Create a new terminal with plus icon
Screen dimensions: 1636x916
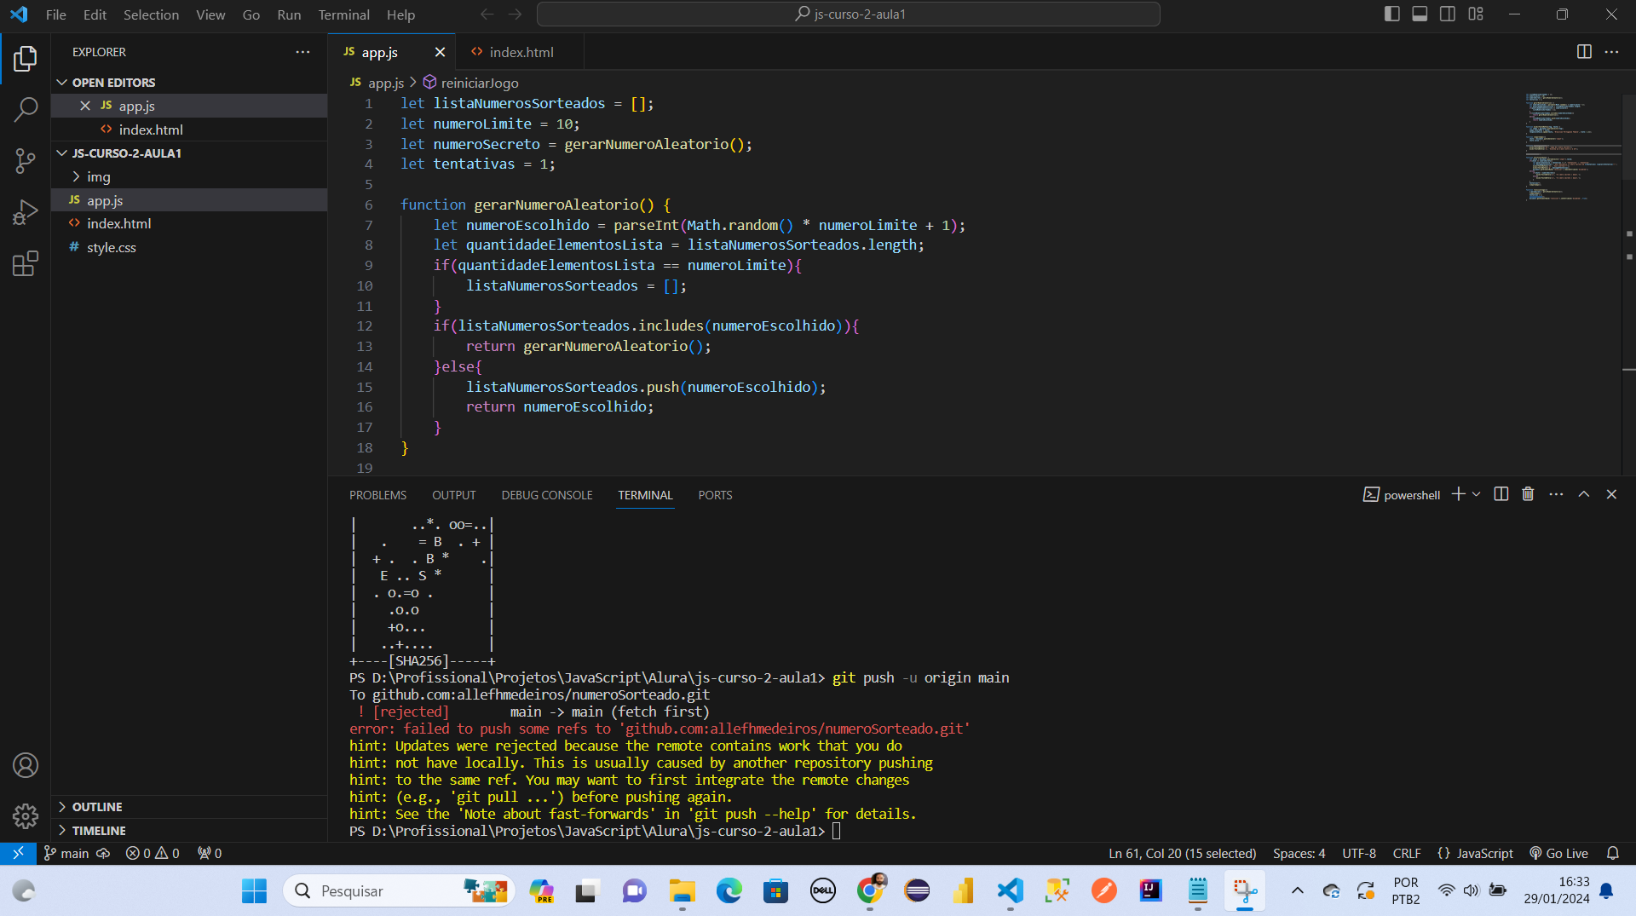(x=1458, y=494)
